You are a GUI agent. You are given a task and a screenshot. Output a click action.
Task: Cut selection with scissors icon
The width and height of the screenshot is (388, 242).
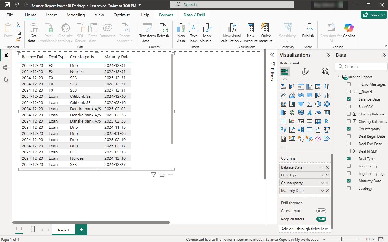(x=18, y=25)
